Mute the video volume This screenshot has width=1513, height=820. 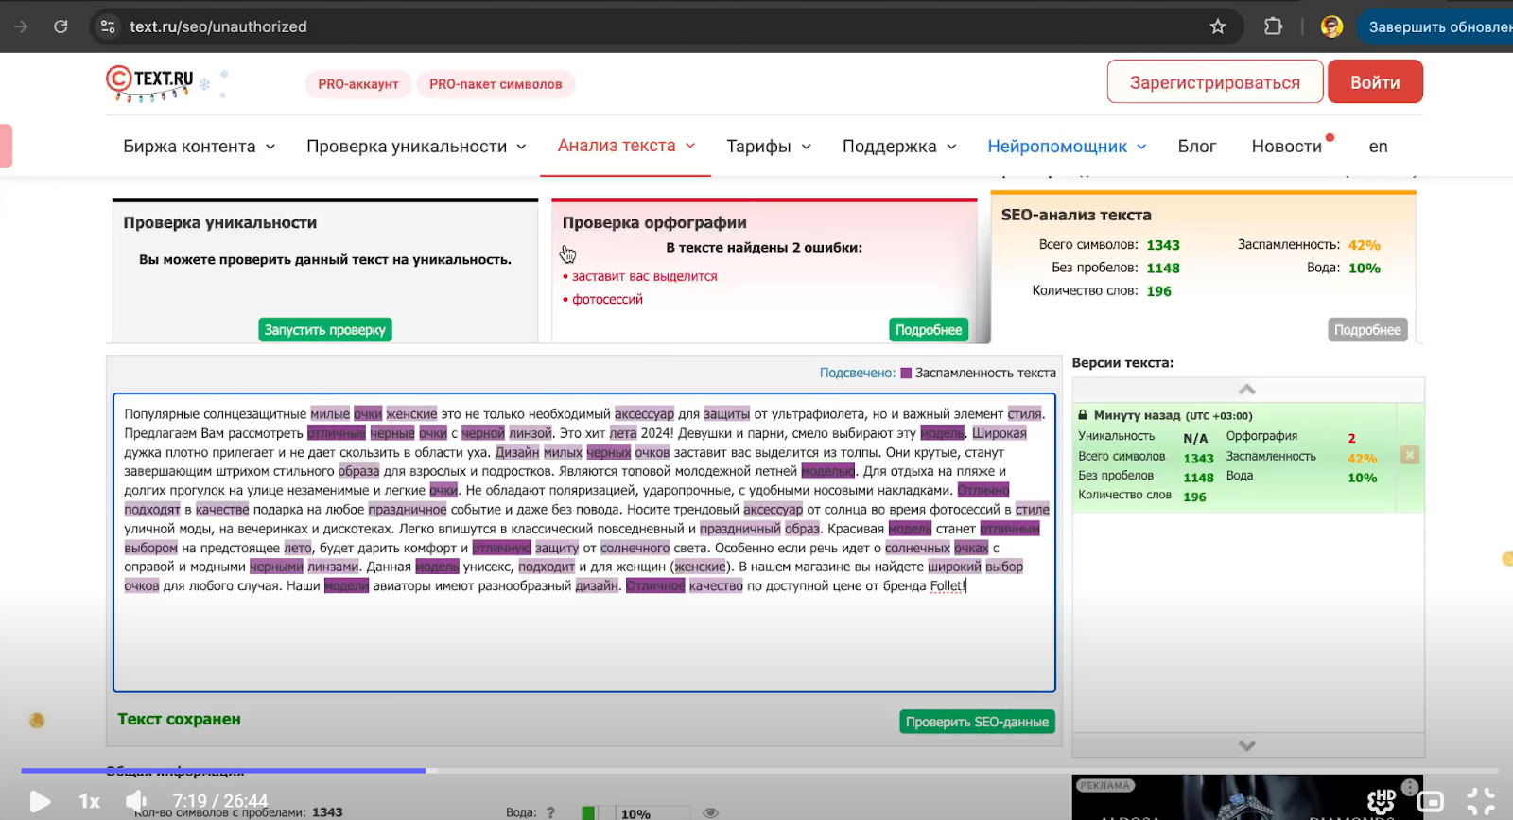138,801
